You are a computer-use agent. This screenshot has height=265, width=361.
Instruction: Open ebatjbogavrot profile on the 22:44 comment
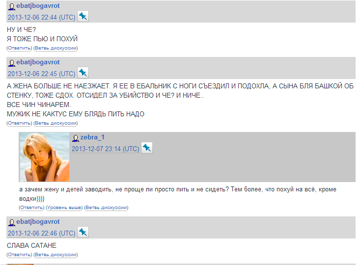(38, 6)
